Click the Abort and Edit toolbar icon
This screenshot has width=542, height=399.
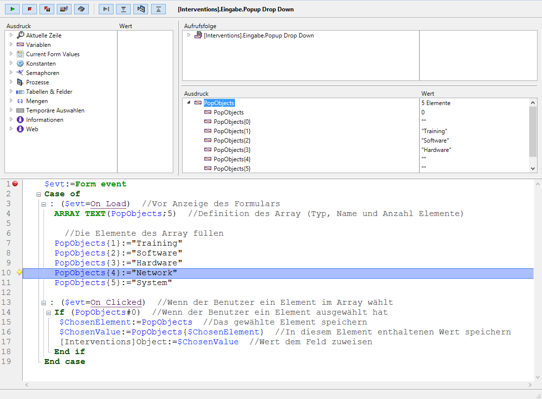[x=47, y=9]
